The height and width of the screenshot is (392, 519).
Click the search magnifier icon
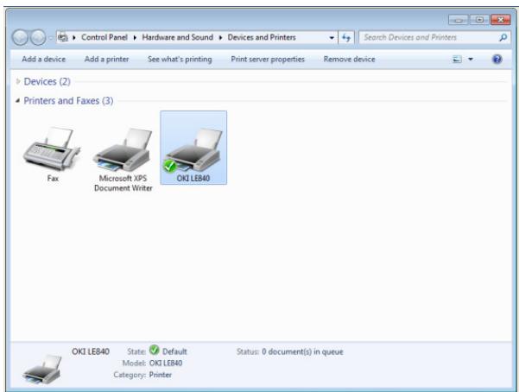[503, 37]
